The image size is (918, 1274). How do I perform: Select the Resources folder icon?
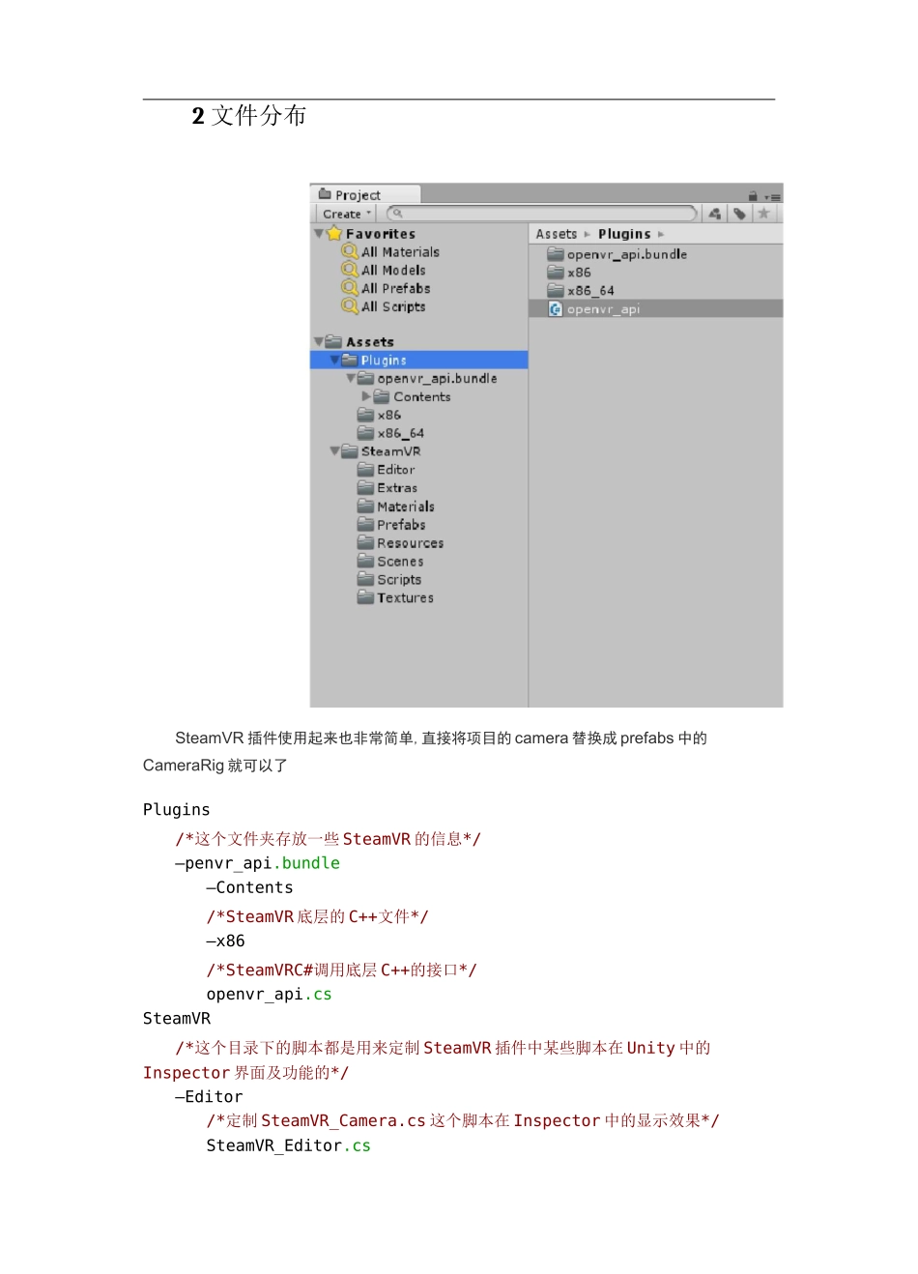pos(365,542)
